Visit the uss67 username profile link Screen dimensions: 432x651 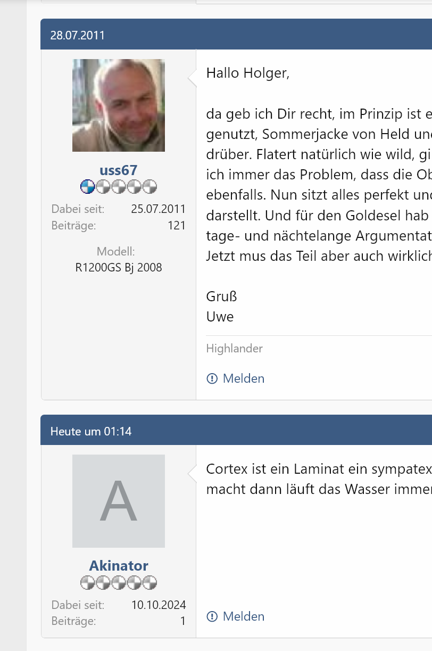click(119, 170)
